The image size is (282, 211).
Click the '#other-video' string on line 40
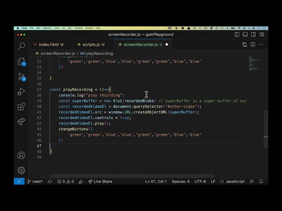tap(181, 106)
